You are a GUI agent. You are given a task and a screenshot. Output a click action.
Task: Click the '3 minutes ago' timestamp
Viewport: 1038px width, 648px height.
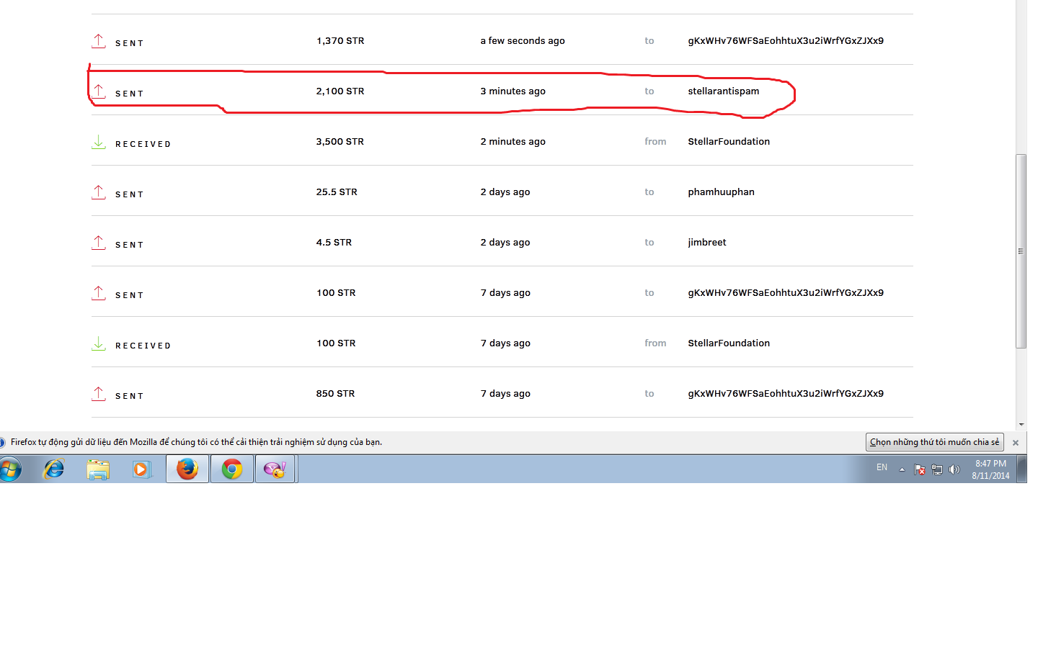[x=513, y=91]
